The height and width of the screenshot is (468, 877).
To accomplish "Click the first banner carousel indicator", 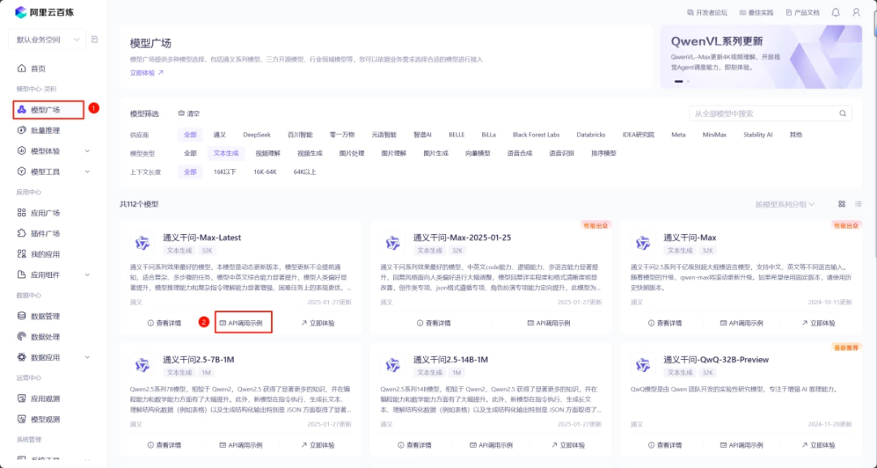I will 678,82.
